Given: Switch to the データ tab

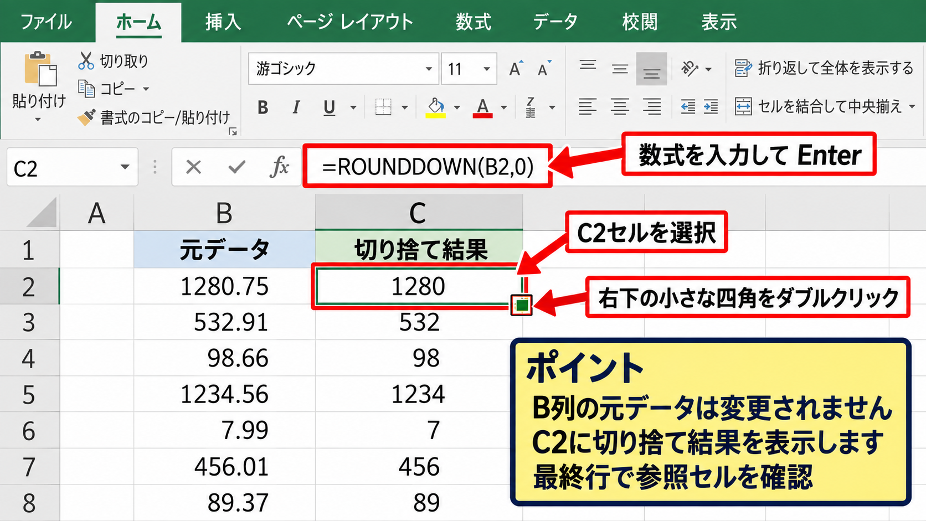Looking at the screenshot, I should tap(555, 22).
